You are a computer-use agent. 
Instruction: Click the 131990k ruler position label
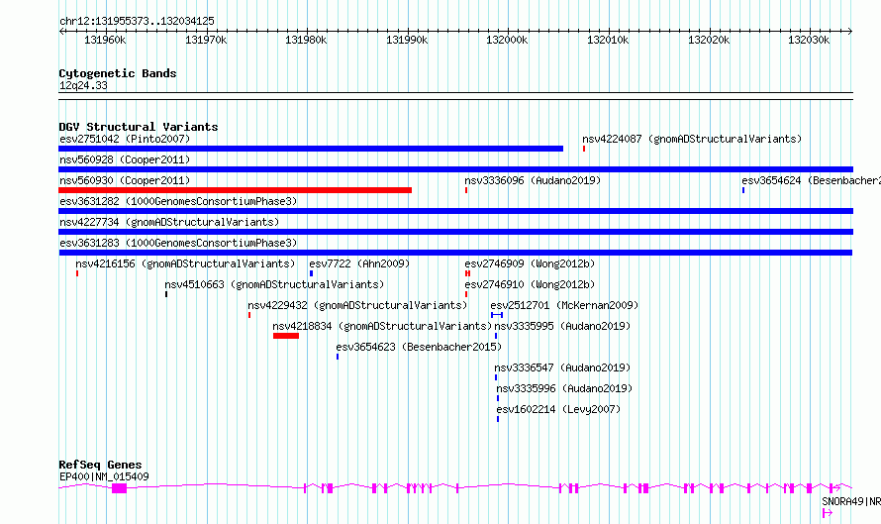pos(407,40)
